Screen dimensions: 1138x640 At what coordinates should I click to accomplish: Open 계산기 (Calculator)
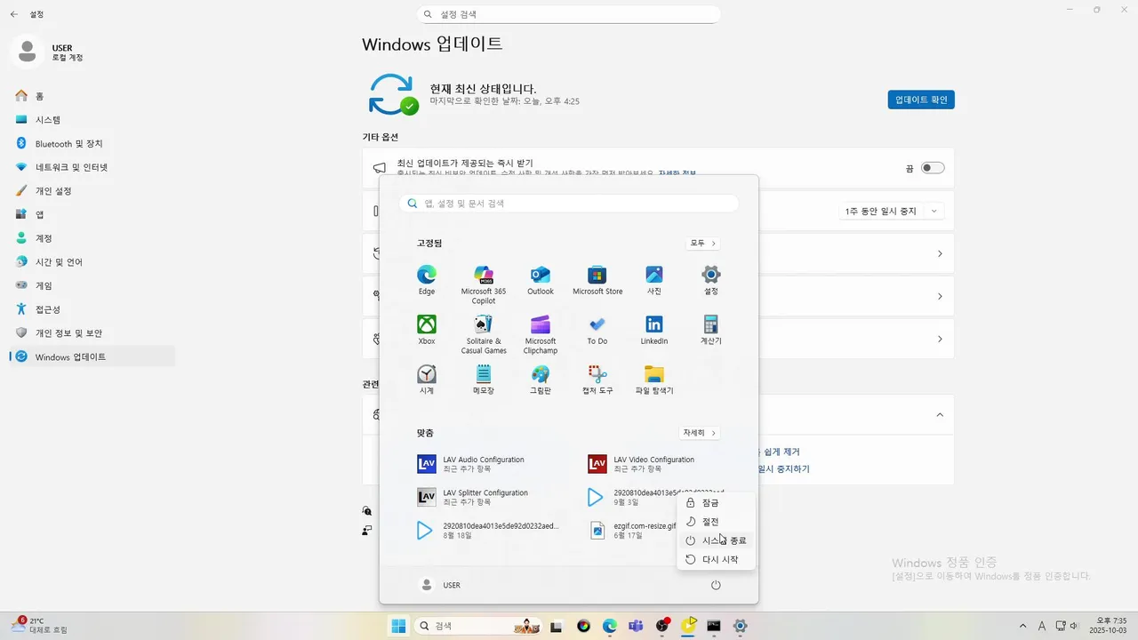coord(711,330)
